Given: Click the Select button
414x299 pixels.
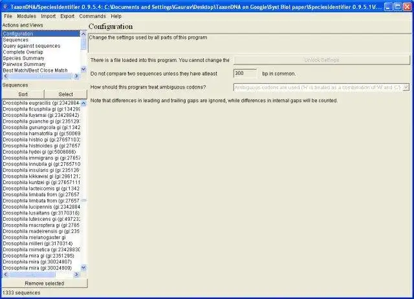Looking at the screenshot, I should click(x=65, y=94).
